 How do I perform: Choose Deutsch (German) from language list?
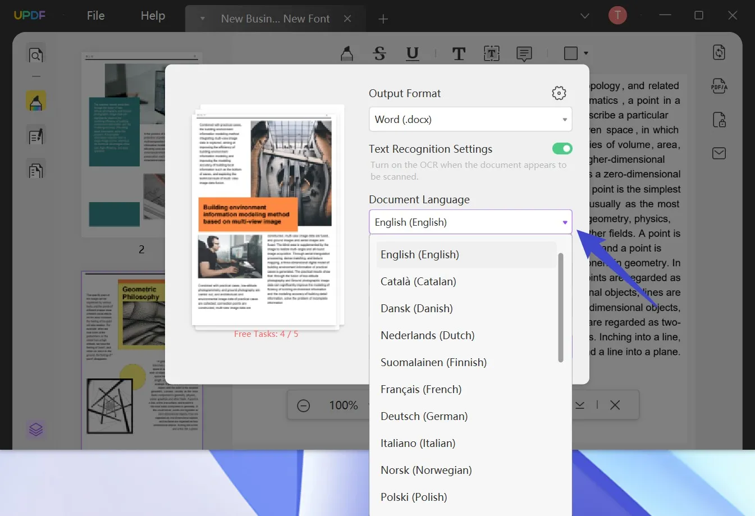point(424,416)
